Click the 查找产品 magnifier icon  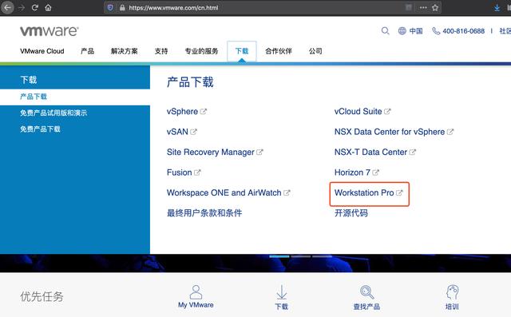pyautogui.click(x=366, y=292)
